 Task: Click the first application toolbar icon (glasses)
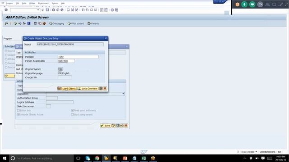pyautogui.click(x=6, y=23)
